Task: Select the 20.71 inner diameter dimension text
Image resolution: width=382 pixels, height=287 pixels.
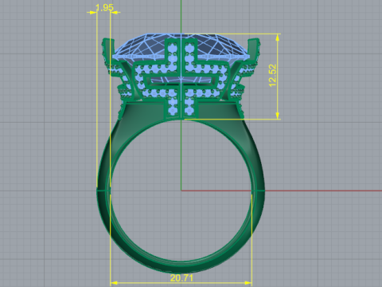Action: click(x=181, y=278)
